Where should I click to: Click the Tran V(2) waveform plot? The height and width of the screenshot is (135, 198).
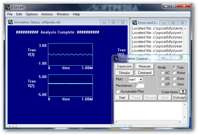(70, 86)
